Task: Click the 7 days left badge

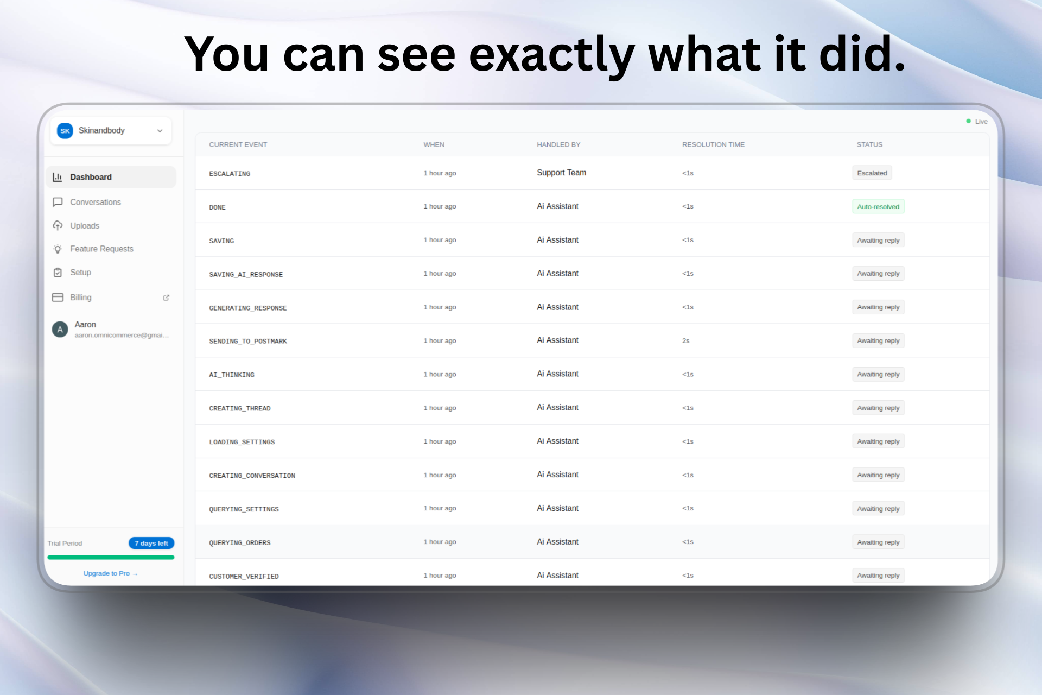Action: 151,543
